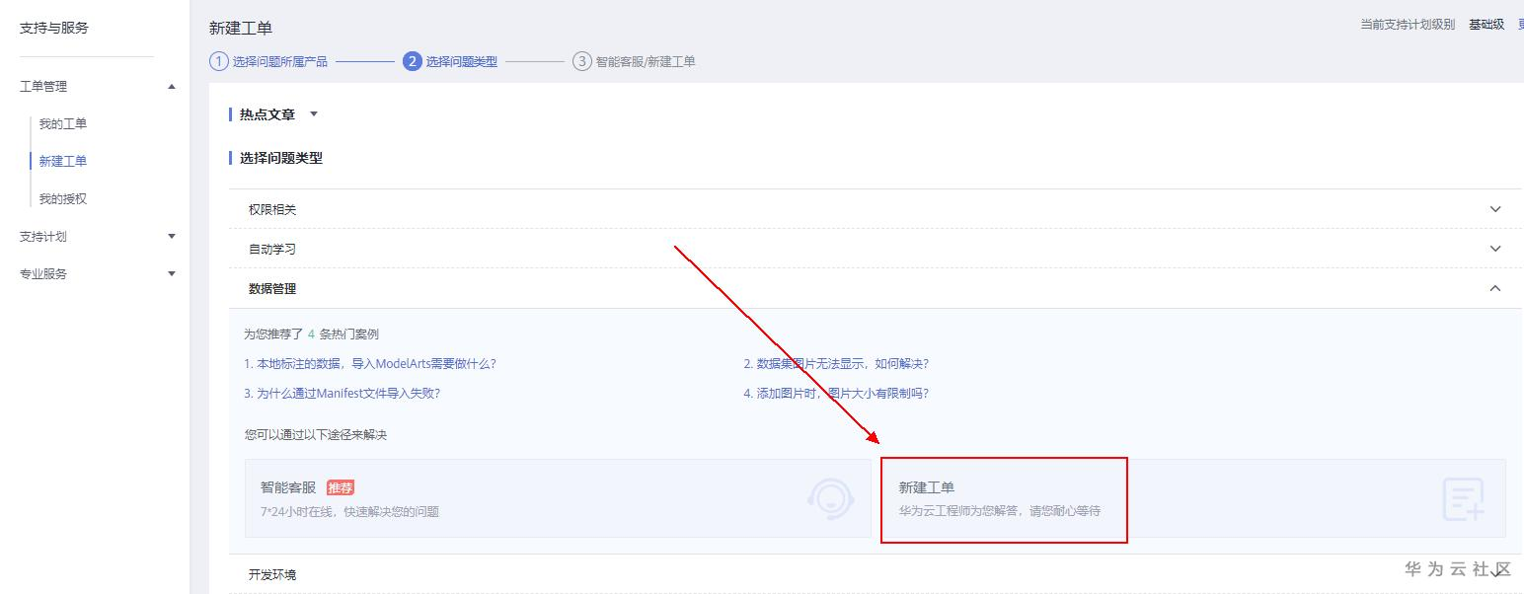Click the 为您推荐了 4 条热门案例 text

(311, 334)
